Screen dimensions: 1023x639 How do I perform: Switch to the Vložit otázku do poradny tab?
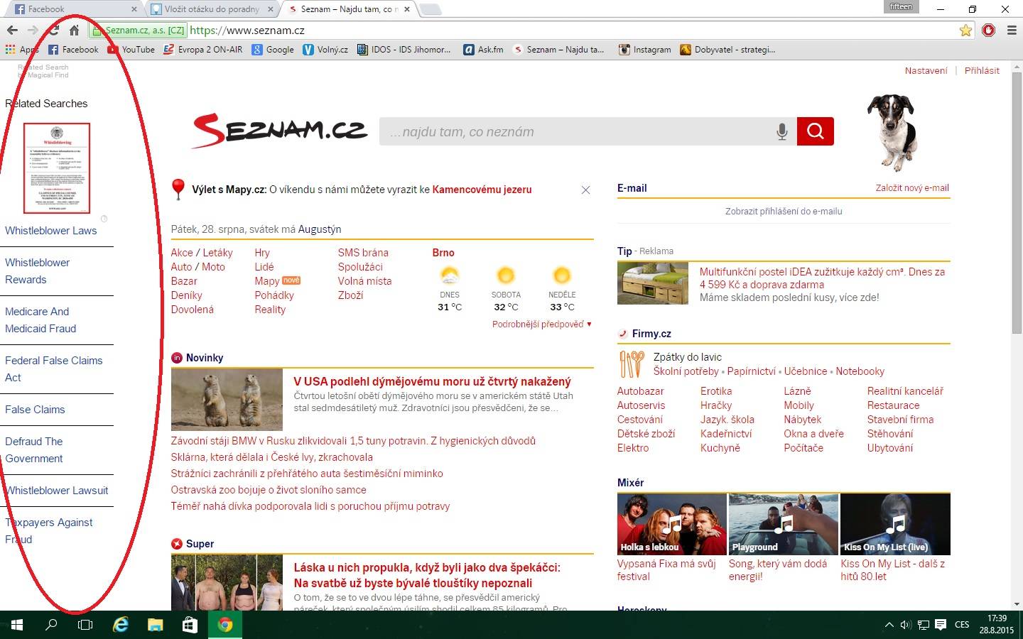click(x=212, y=9)
